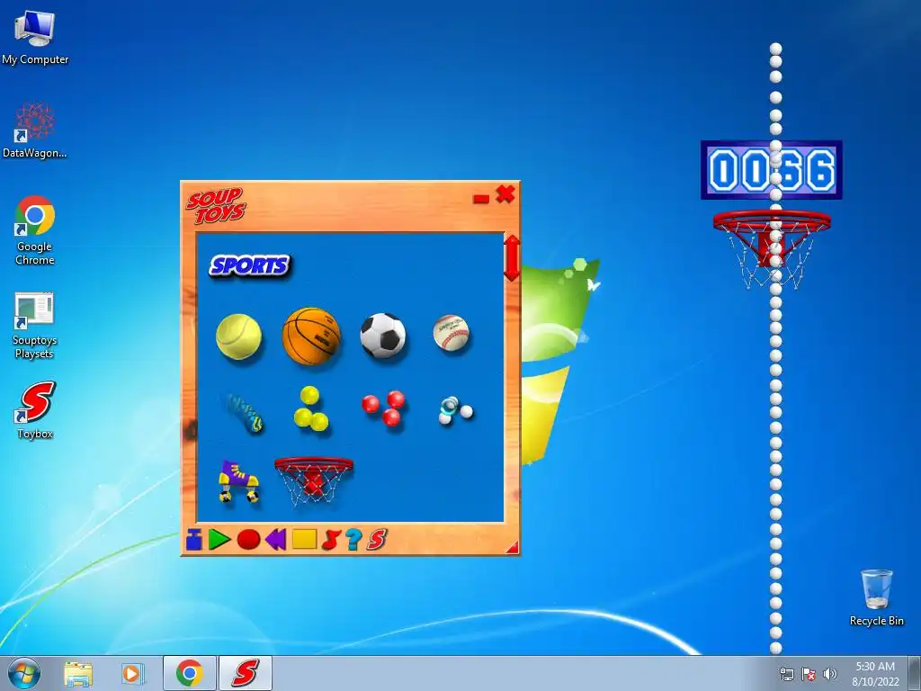Click the yellow stop square button

(304, 540)
